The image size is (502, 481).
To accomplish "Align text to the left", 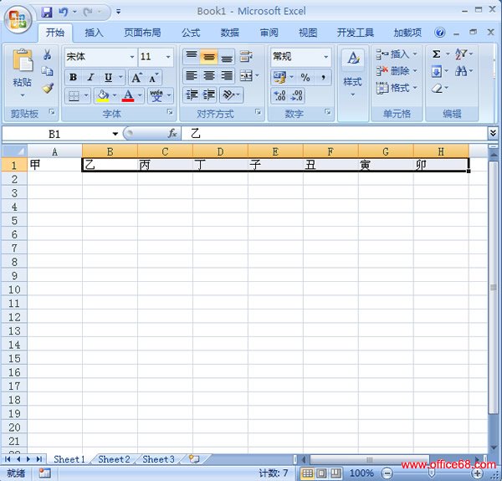I will (x=192, y=76).
